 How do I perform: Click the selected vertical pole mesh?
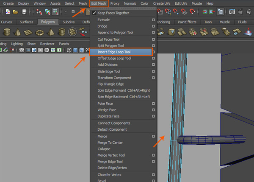[x=177, y=117]
